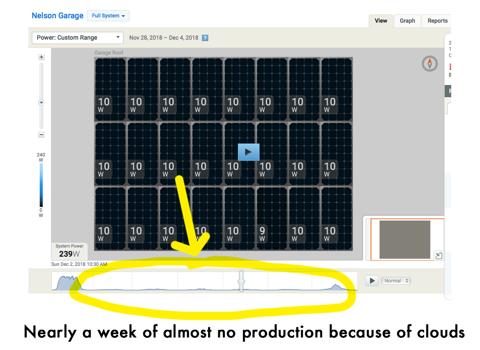Viewport: 480px width, 350px height.
Task: Switch to the Graph tab
Action: [408, 21]
